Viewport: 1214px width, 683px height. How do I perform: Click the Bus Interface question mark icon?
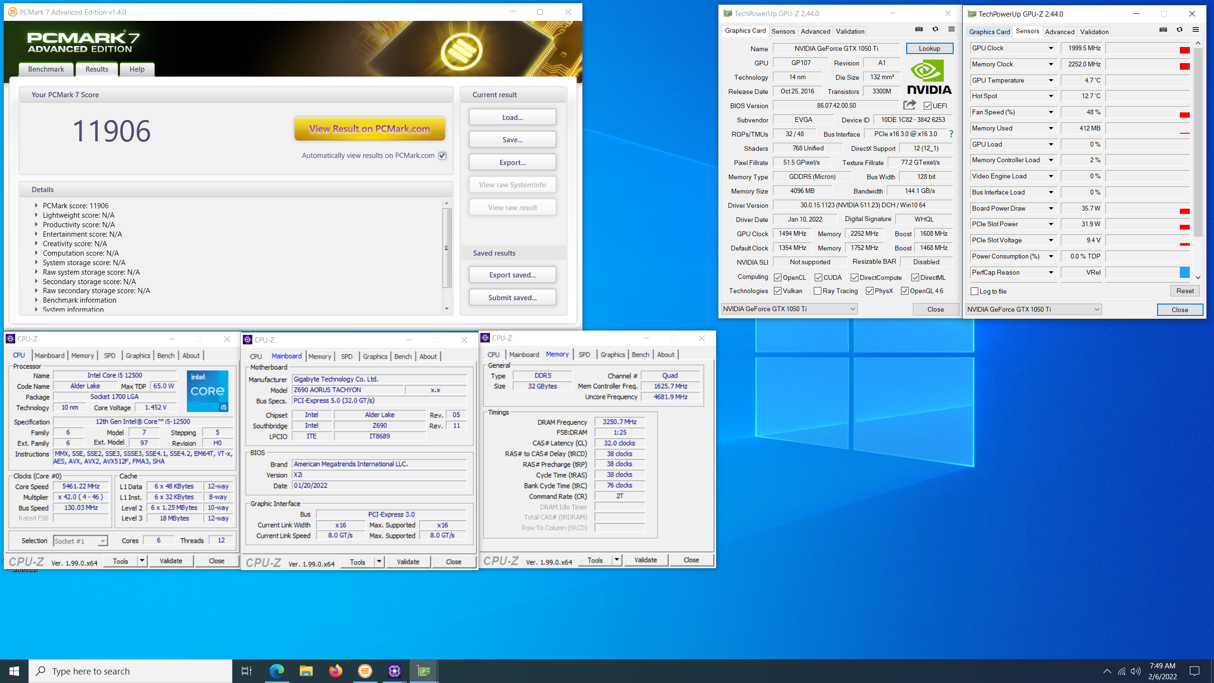click(951, 134)
